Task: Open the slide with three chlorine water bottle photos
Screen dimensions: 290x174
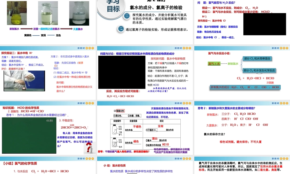Action: tap(48, 22)
